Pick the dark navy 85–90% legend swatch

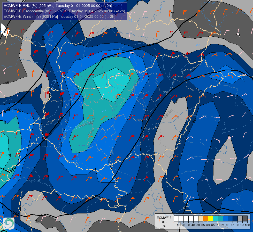235,219
